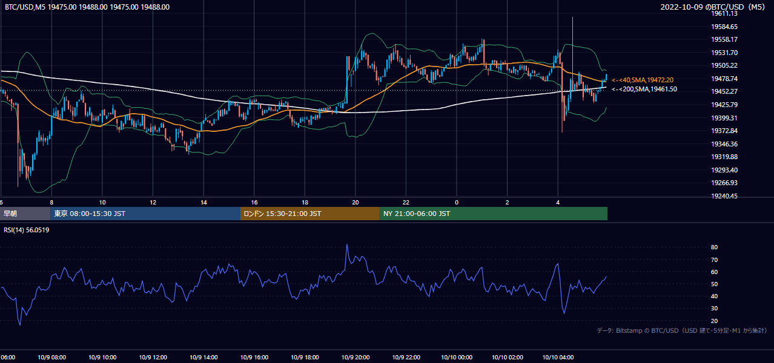Image resolution: width=774 pixels, height=363 pixels.
Task: Click the 10/10 00:00 time label
Action: (457, 358)
